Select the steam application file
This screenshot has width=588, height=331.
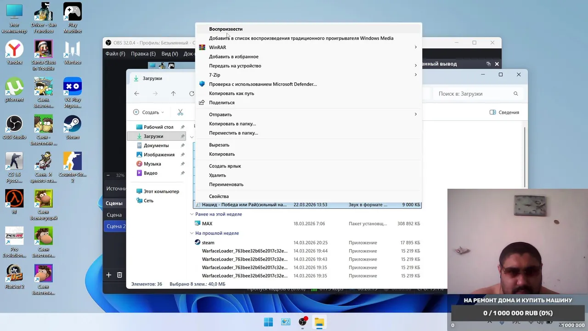coord(307,242)
